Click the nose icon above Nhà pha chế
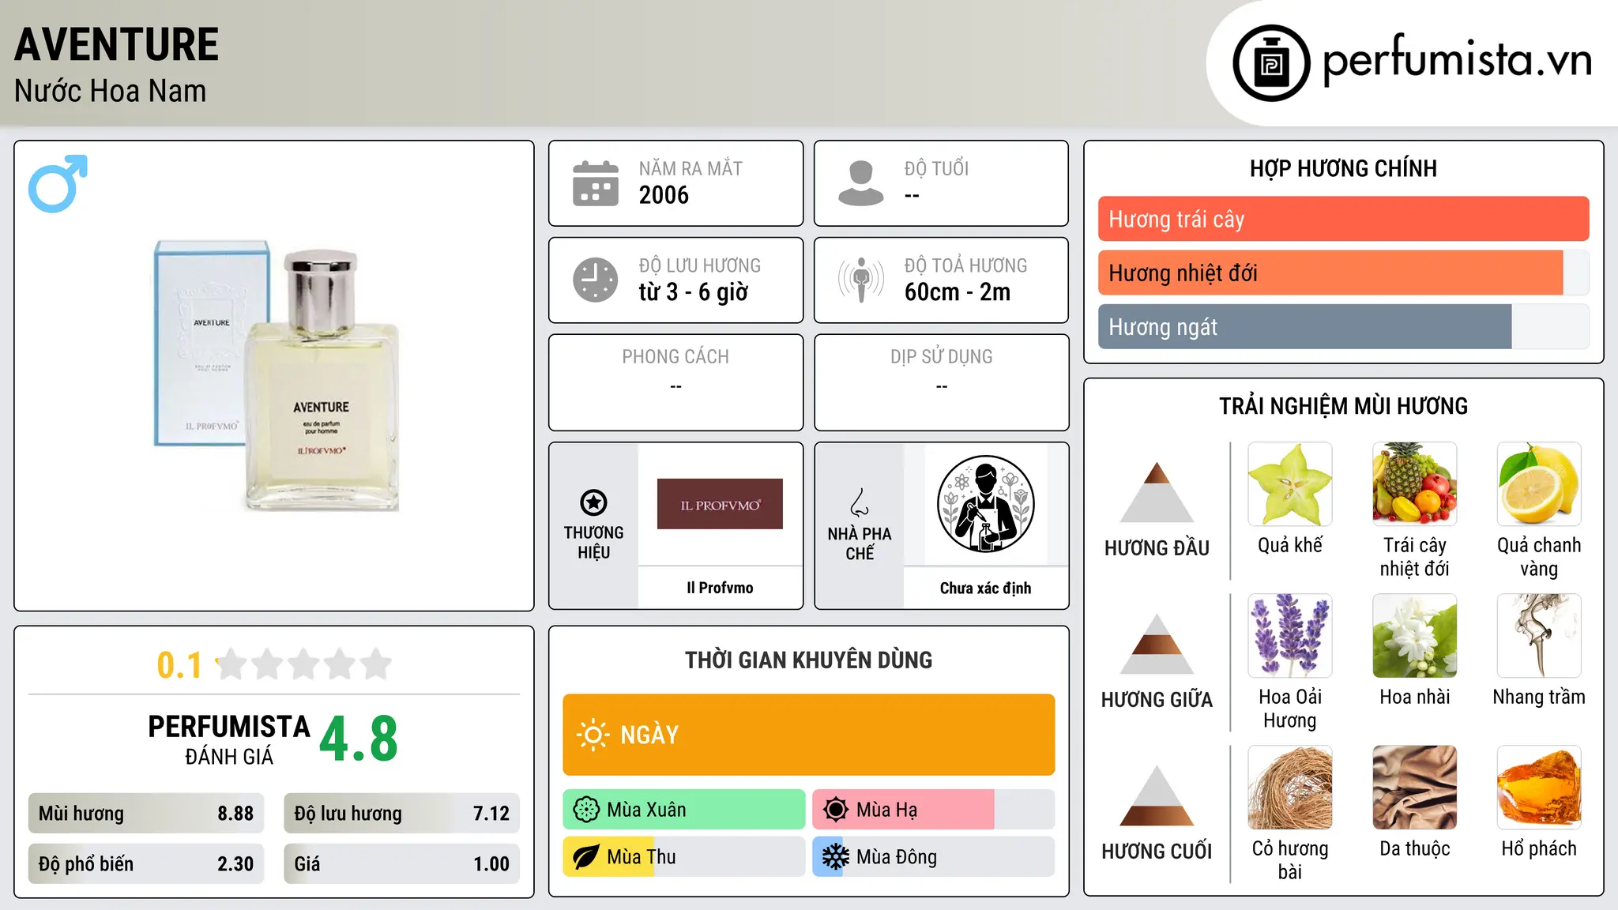 860,502
